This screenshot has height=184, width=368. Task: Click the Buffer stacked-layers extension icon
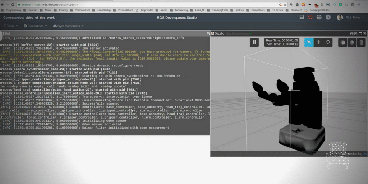coord(297,4)
